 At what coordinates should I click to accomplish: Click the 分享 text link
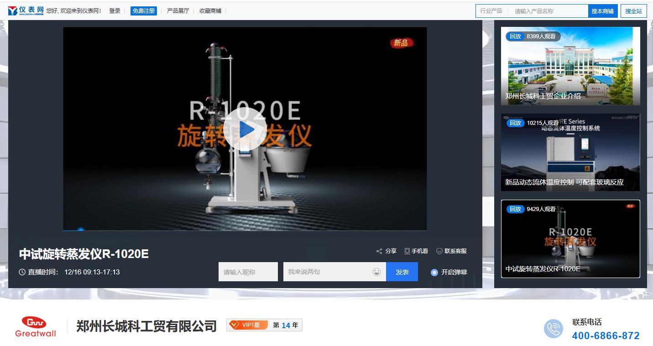coord(391,251)
